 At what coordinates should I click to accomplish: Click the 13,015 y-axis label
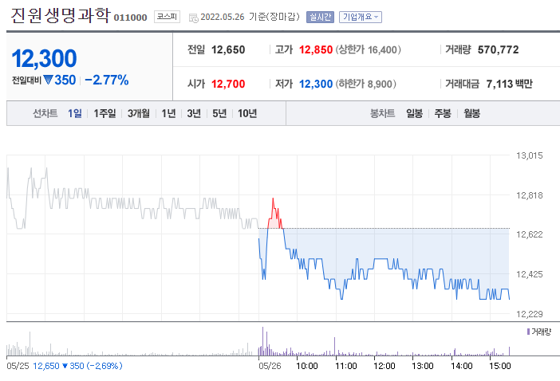click(529, 155)
